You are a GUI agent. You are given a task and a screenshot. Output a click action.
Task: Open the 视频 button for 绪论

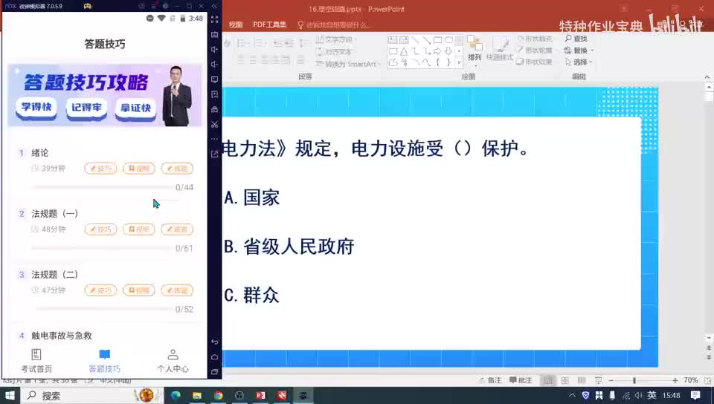tap(139, 169)
